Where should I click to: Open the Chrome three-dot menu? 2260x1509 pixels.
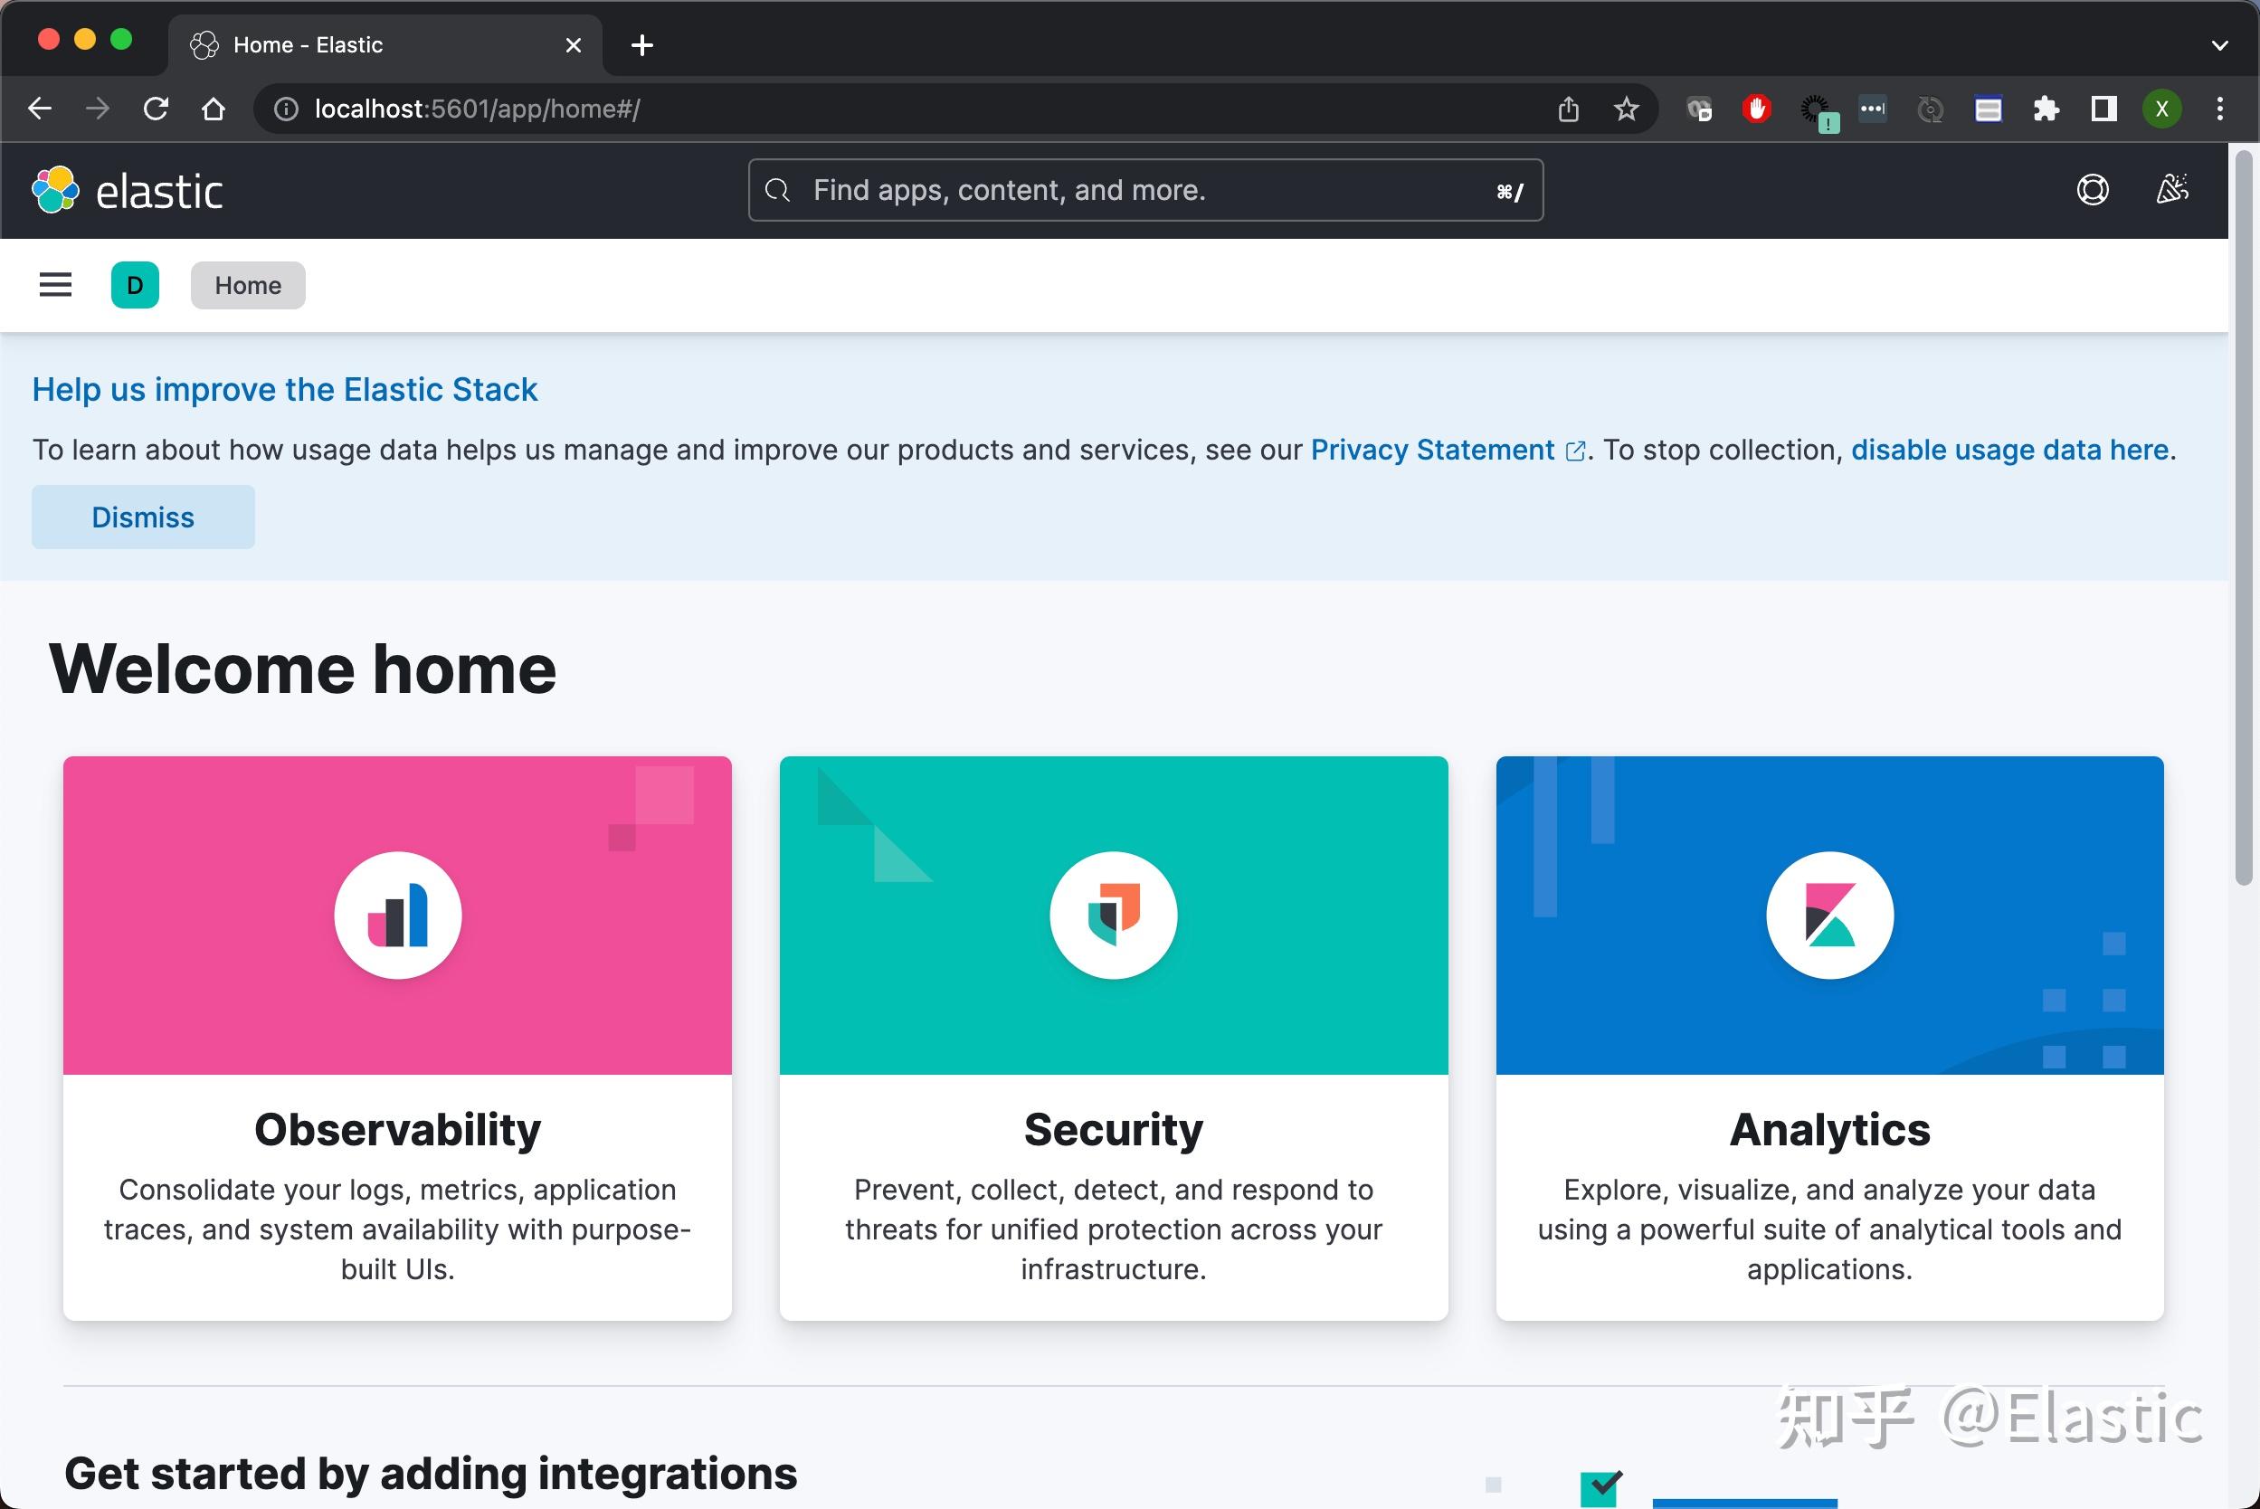[x=2219, y=109]
